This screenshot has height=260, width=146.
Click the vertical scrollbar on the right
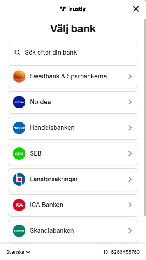[145, 116]
